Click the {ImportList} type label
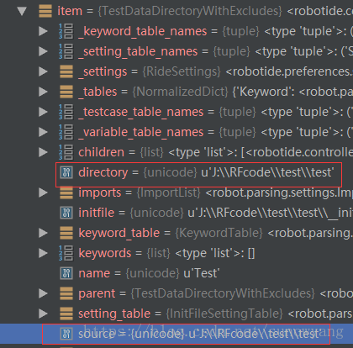Image resolution: width=353 pixels, height=348 pixels. click(x=168, y=192)
